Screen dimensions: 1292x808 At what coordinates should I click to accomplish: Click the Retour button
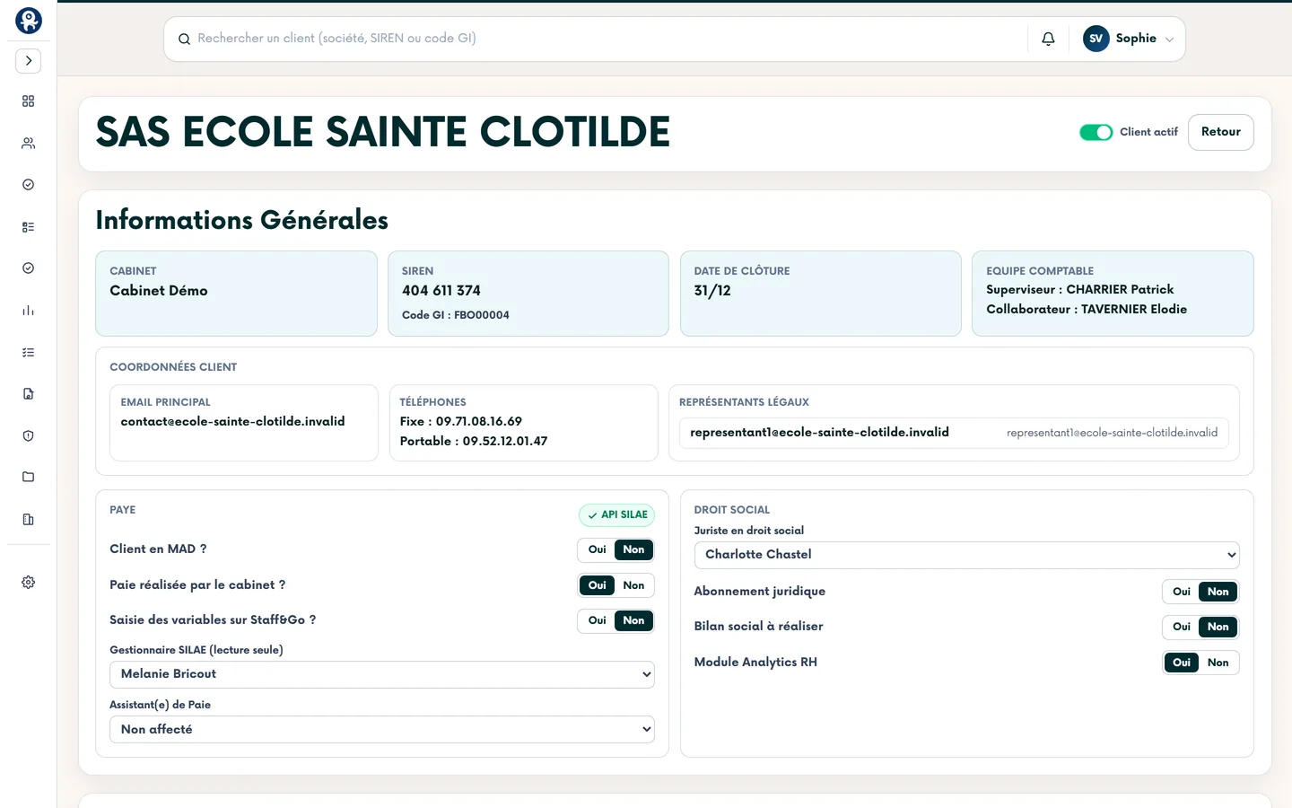pyautogui.click(x=1221, y=132)
